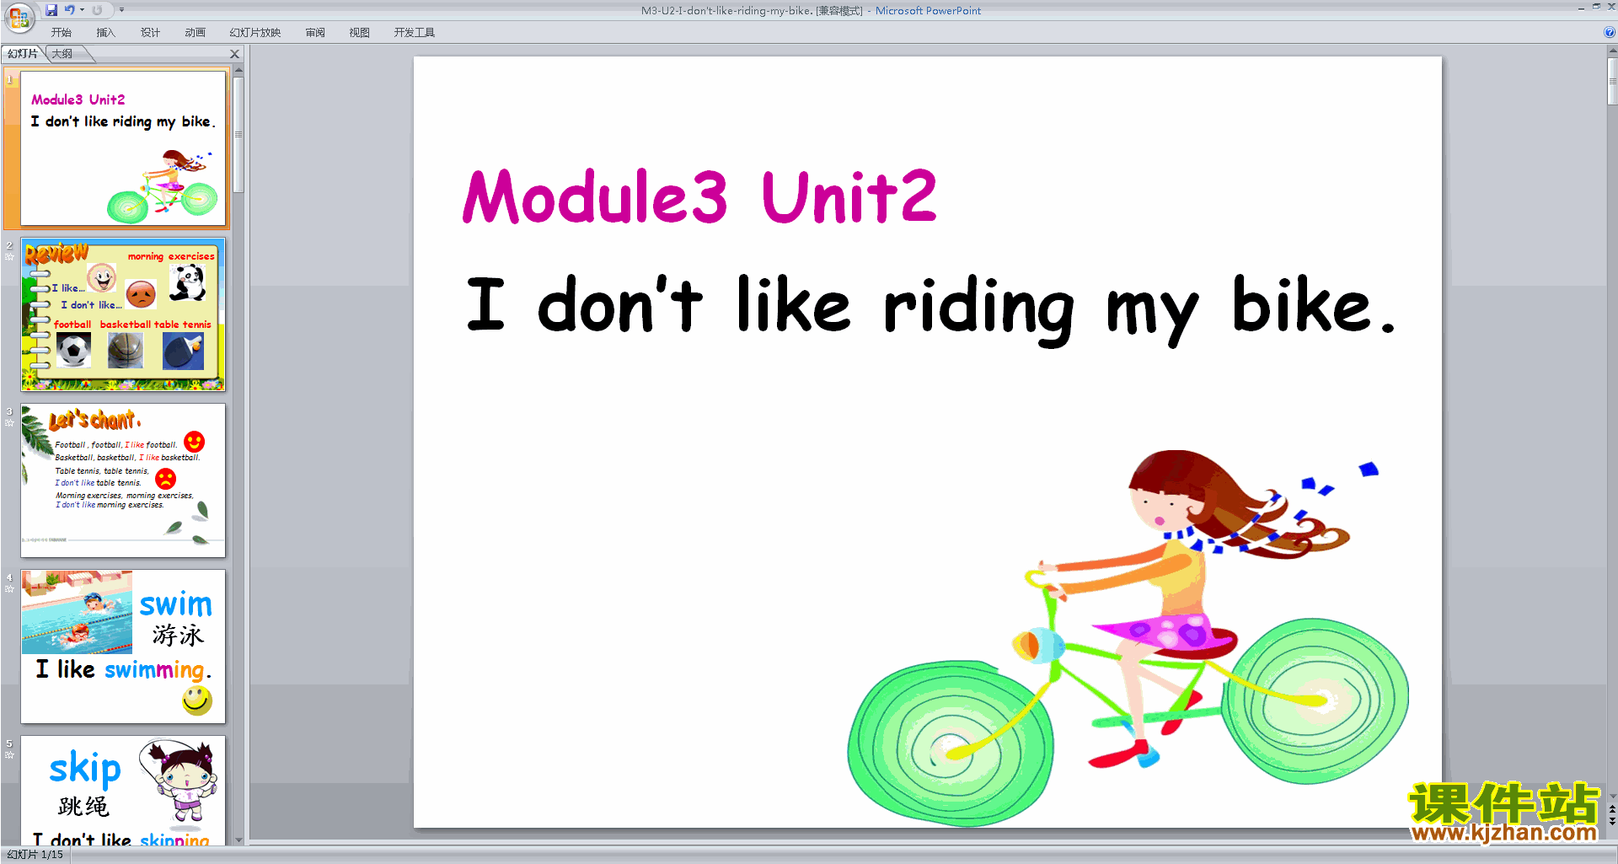
Task: Open the 视图 ribbon tab
Action: coord(360,33)
